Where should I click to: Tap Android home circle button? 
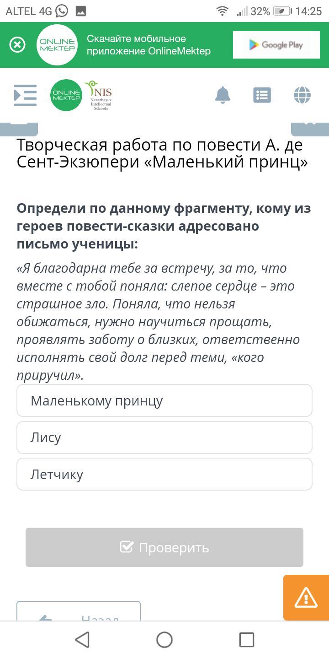point(164,640)
